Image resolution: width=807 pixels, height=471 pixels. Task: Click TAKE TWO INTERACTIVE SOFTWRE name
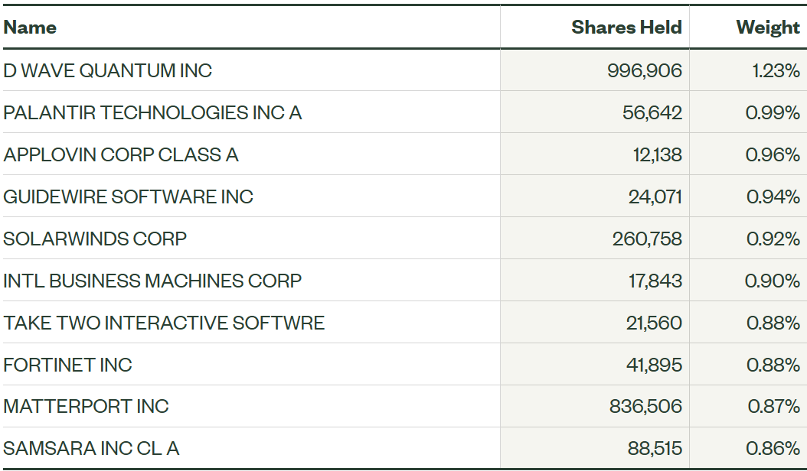tap(164, 323)
